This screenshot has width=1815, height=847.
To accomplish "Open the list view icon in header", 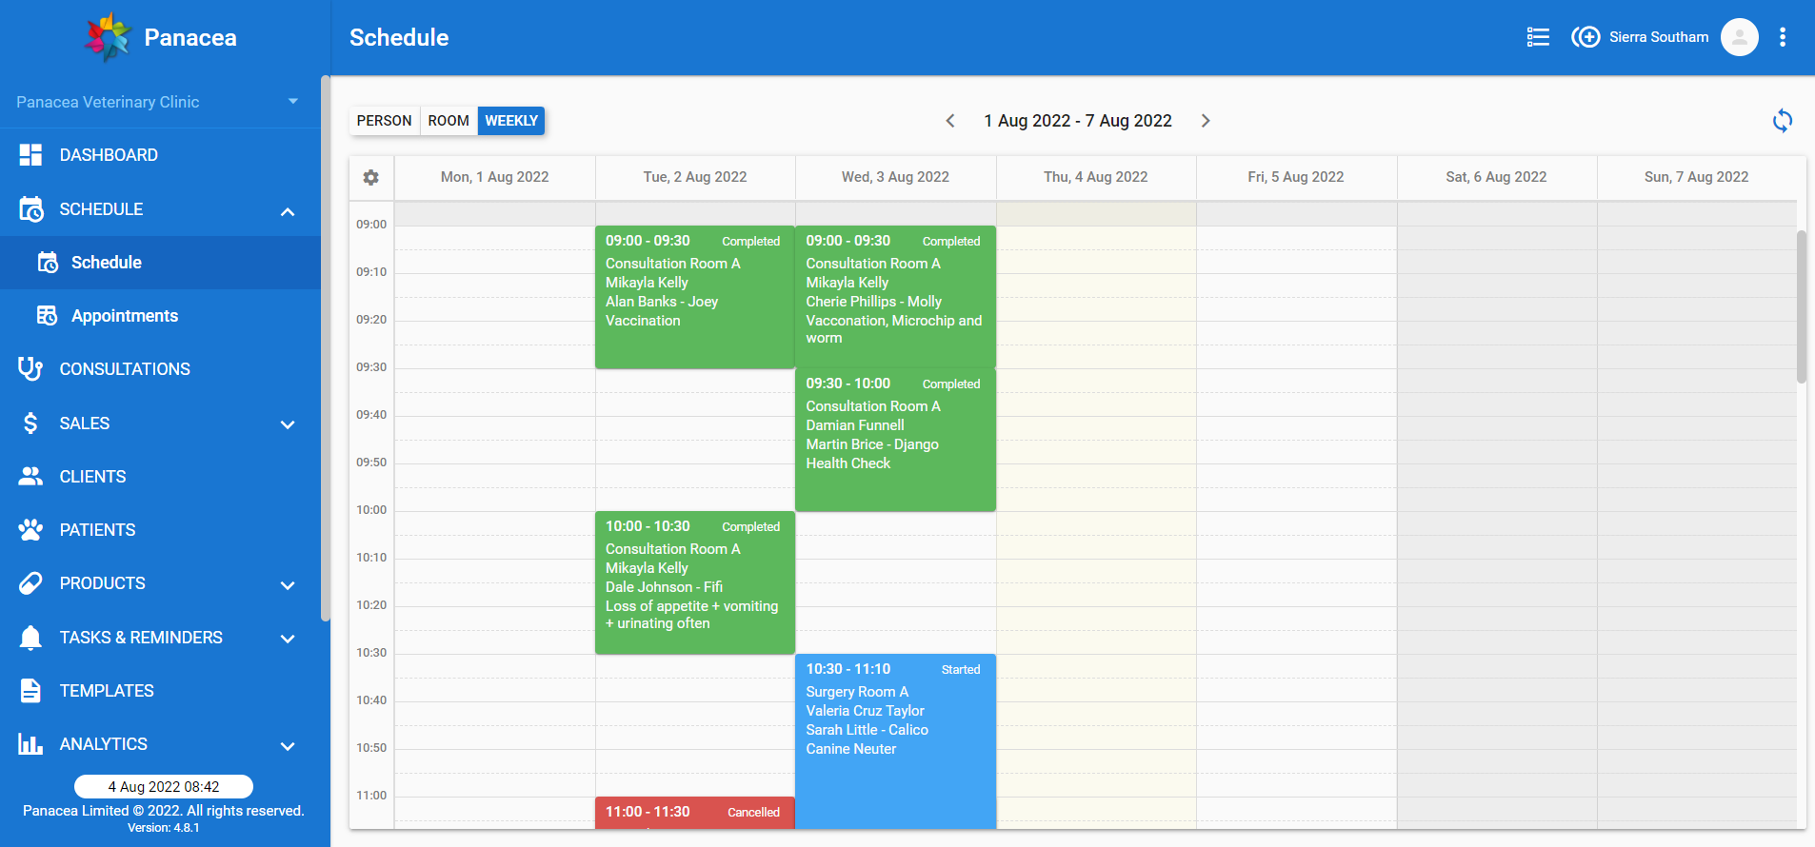I will click(1538, 37).
